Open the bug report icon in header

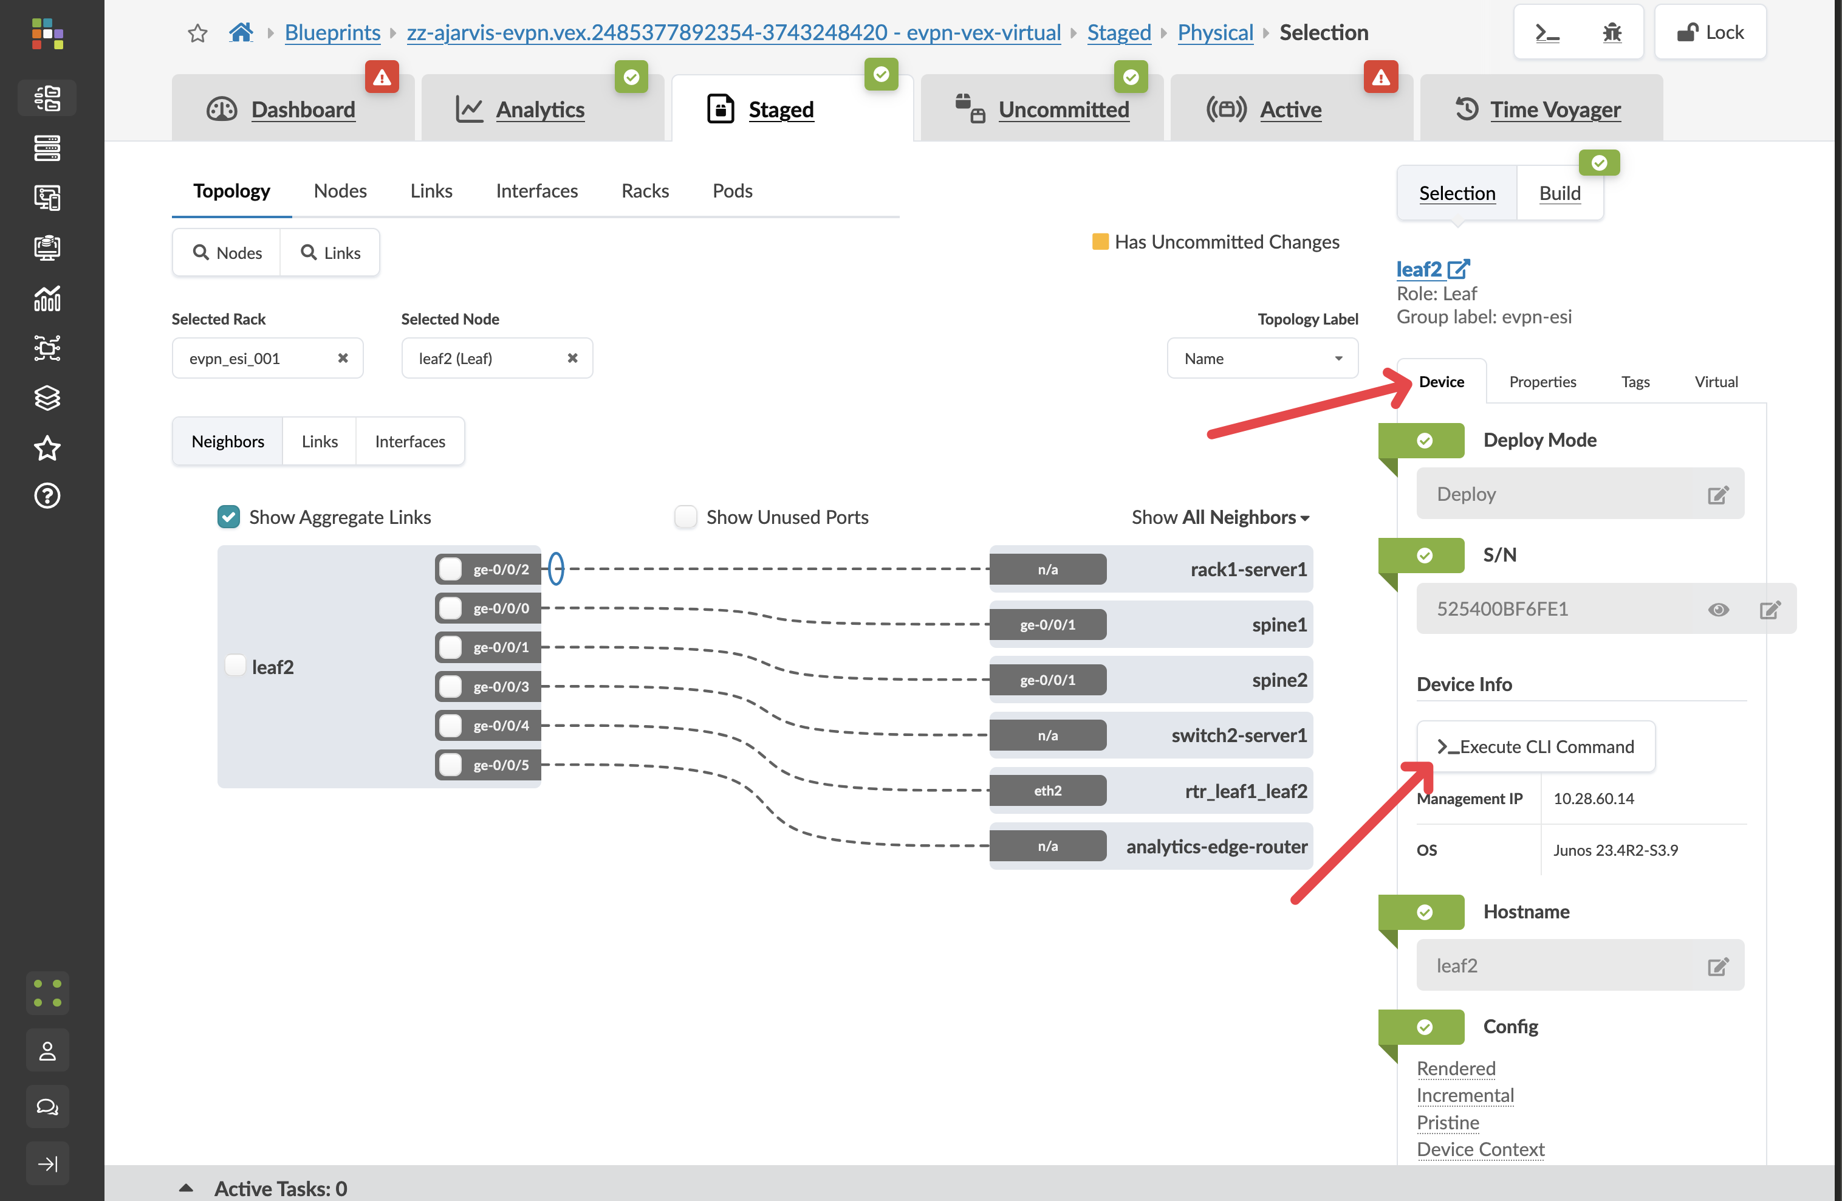(1611, 33)
